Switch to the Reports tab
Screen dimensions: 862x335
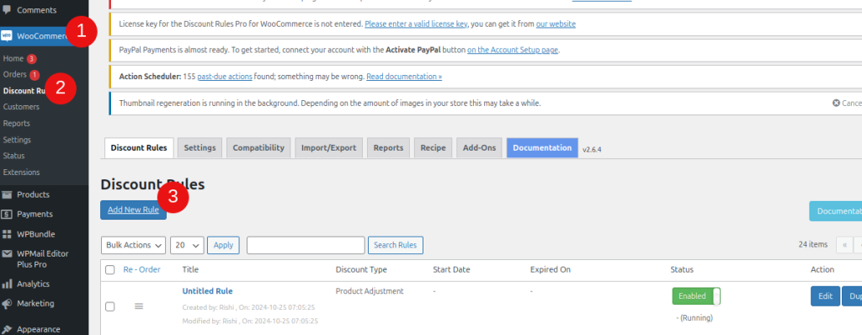388,148
